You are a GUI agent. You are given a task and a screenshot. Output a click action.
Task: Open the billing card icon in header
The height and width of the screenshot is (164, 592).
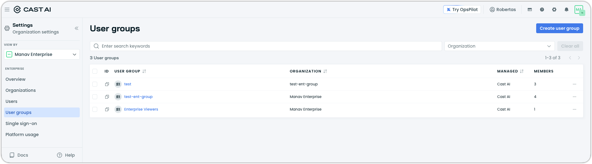(529, 10)
